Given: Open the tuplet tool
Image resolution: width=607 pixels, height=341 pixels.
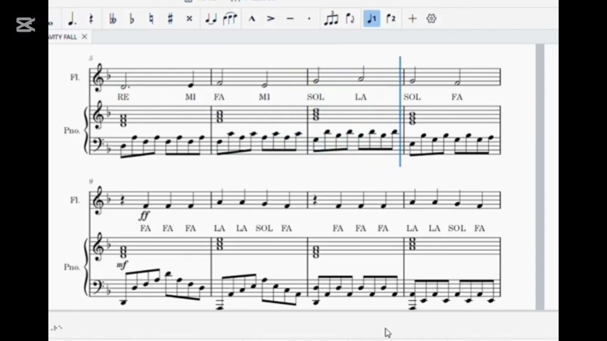Looking at the screenshot, I should point(331,19).
